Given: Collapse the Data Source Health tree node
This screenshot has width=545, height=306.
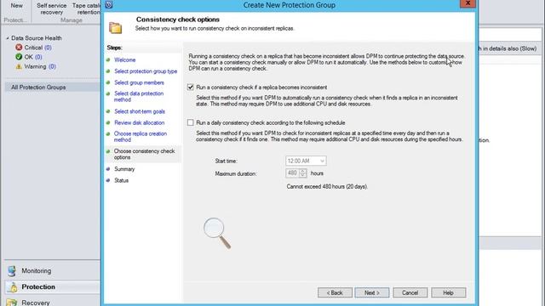Looking at the screenshot, I should [x=8, y=38].
